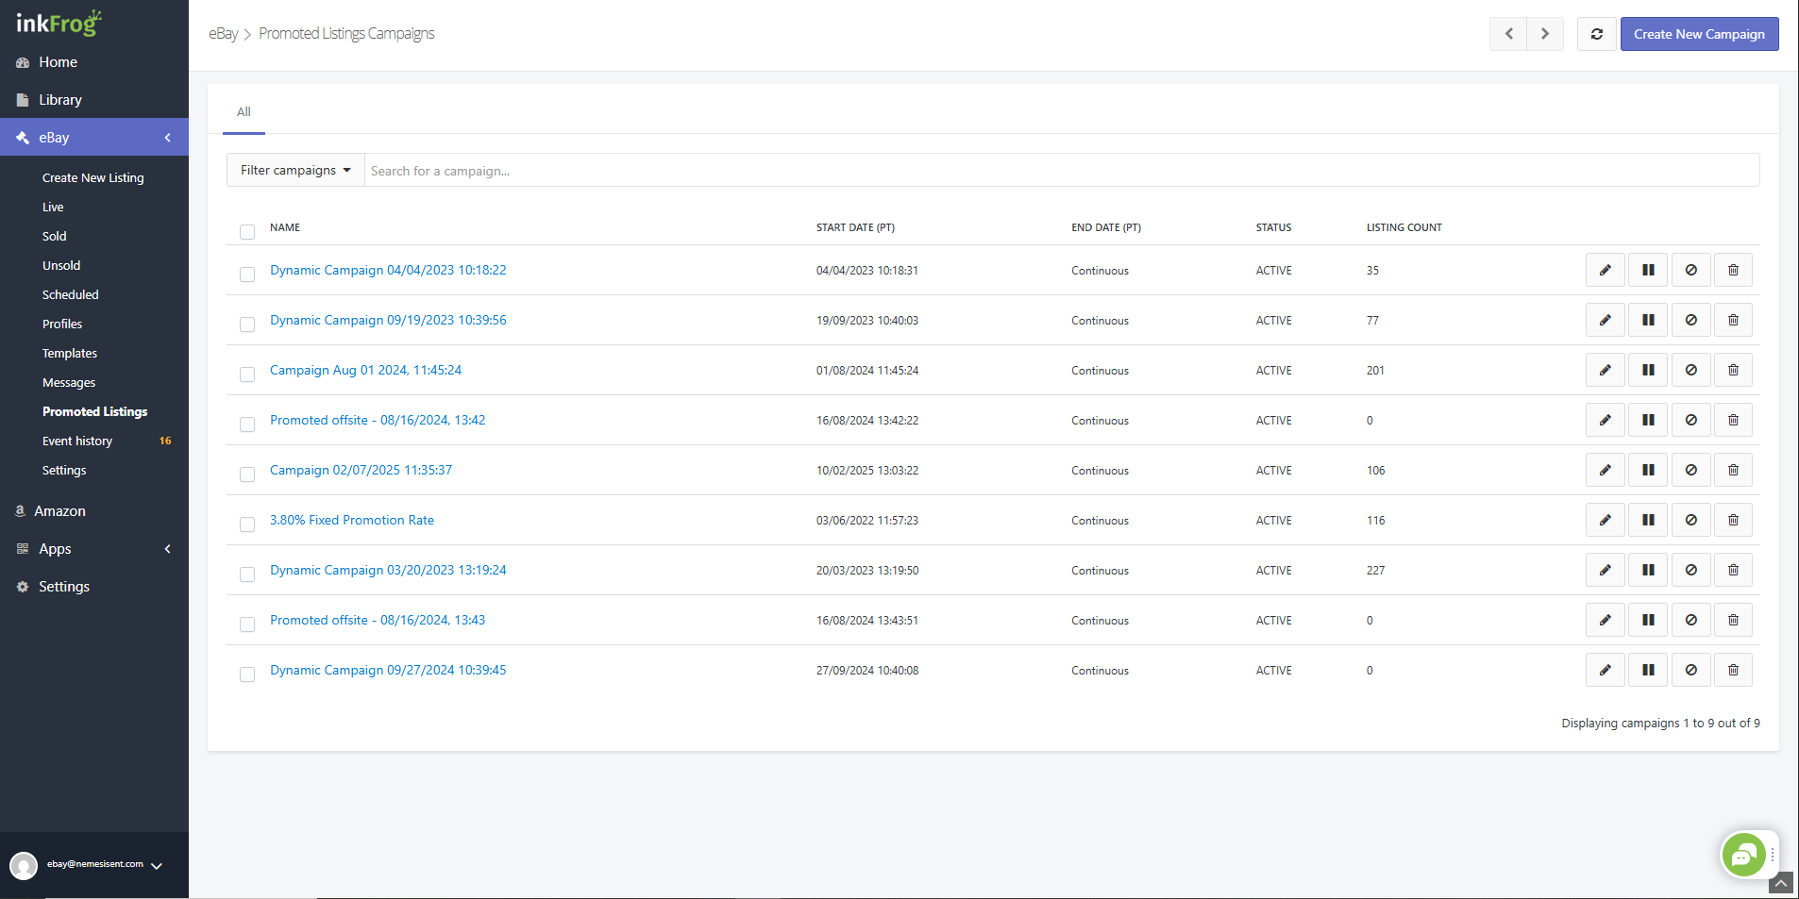Pause the Dynamic Campaign 09/27/2024 campaign
The width and height of the screenshot is (1799, 899).
click(1648, 670)
